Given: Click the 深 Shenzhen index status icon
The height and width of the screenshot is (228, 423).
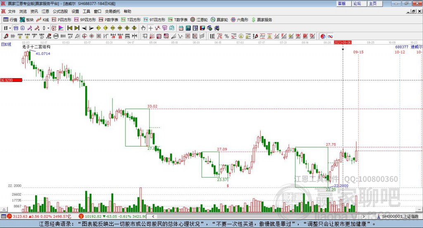Looking at the screenshot, I should [x=81, y=216].
